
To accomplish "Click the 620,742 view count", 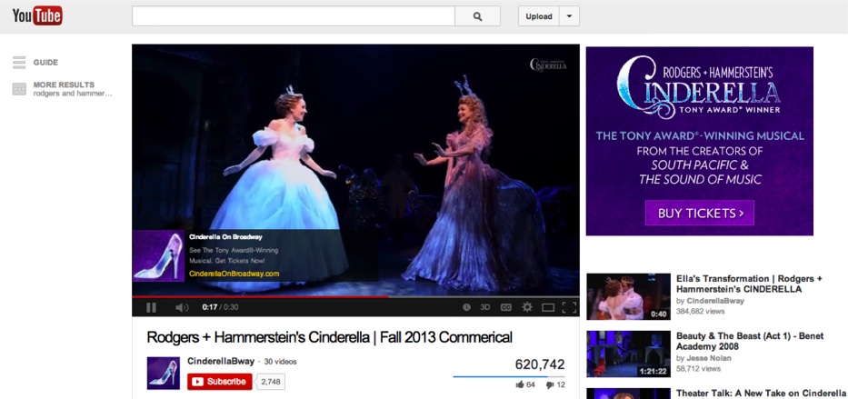I will point(540,364).
